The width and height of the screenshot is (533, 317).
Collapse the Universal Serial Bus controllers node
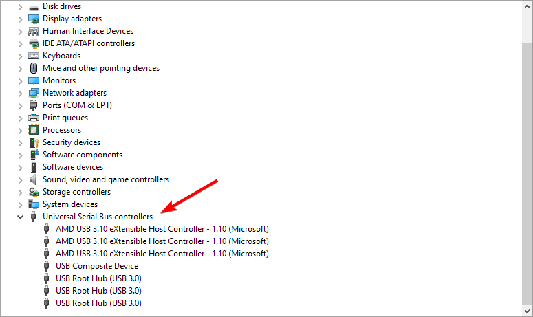(x=21, y=217)
